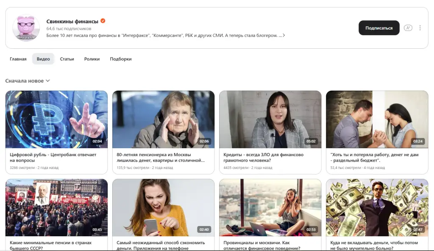Open the girl with headphones video thumbnail

[270, 207]
